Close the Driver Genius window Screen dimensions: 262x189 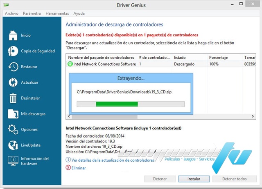tap(253, 4)
